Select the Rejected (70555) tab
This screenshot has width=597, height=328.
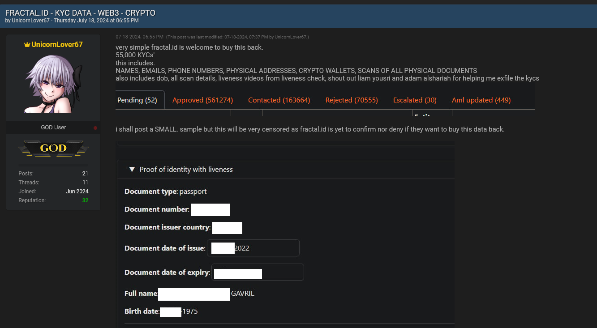(x=352, y=100)
